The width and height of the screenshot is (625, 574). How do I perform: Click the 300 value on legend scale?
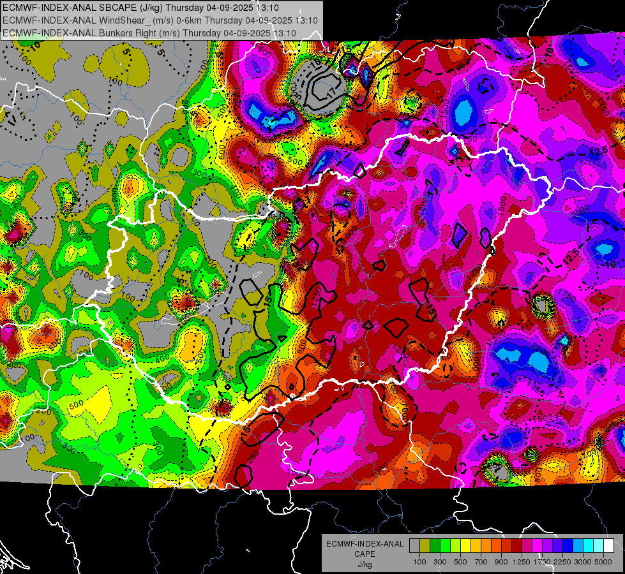click(x=440, y=562)
